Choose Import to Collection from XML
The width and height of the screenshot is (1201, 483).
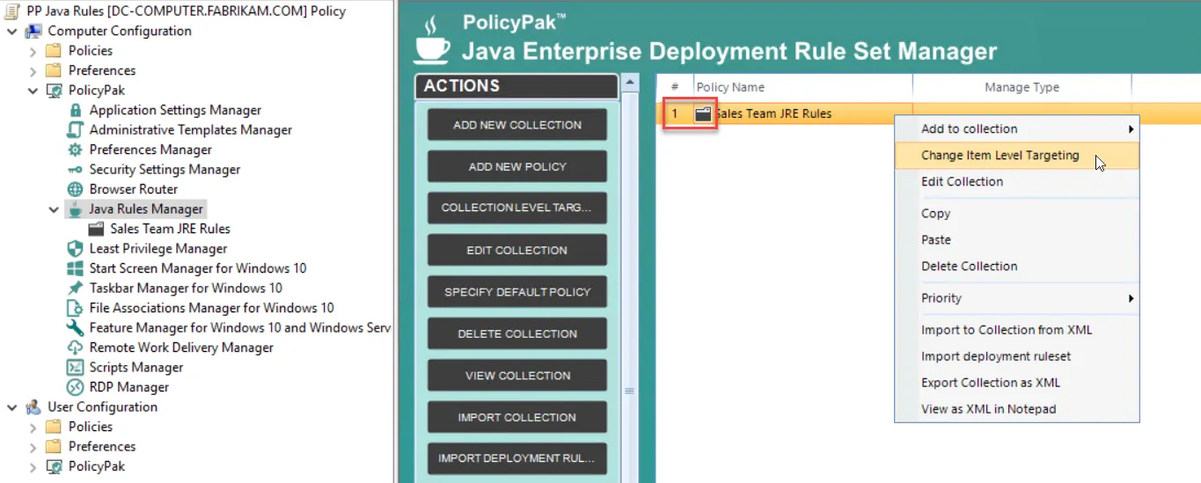[1016, 330]
